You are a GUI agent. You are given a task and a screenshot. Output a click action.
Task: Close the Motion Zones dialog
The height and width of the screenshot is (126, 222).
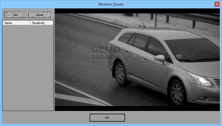coord(217,4)
